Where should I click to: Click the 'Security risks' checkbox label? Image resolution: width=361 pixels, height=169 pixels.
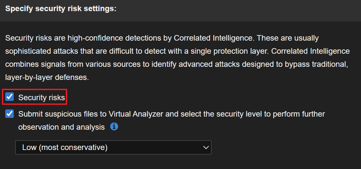click(42, 97)
